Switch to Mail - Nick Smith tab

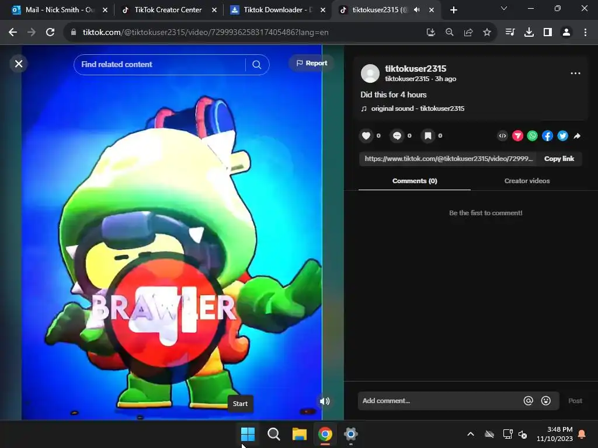click(59, 10)
